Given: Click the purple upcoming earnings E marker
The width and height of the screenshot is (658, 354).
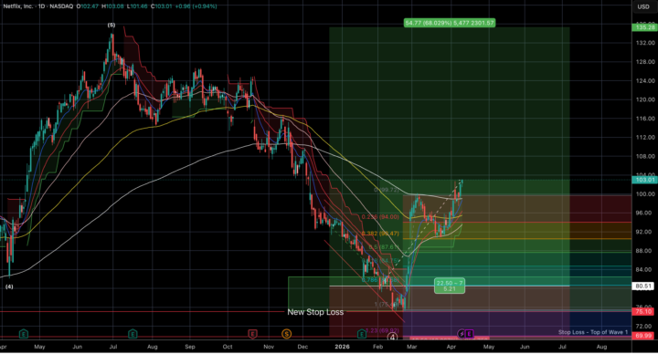Looking at the screenshot, I should click(469, 334).
